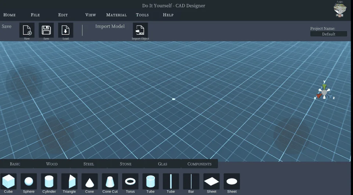353x195 pixels.
Task: Open the Material menu
Action: point(117,15)
